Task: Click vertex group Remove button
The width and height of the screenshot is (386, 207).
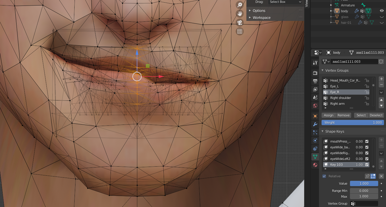Action: pyautogui.click(x=343, y=115)
